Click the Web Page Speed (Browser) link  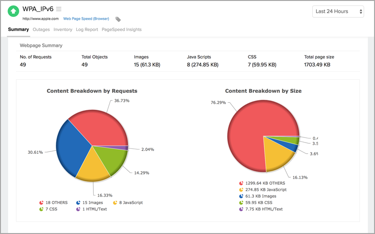click(86, 19)
